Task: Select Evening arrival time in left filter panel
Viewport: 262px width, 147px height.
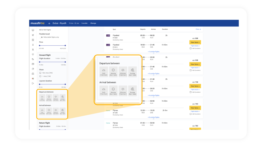Action: pos(62,111)
